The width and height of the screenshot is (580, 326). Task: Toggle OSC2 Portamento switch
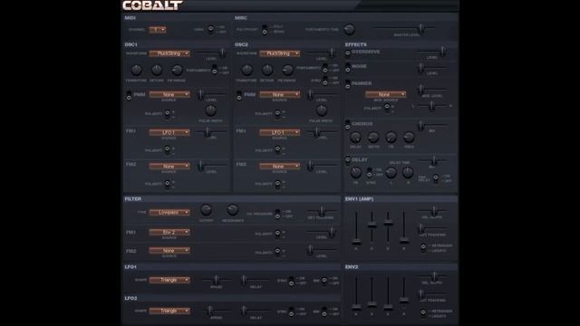coord(325,68)
